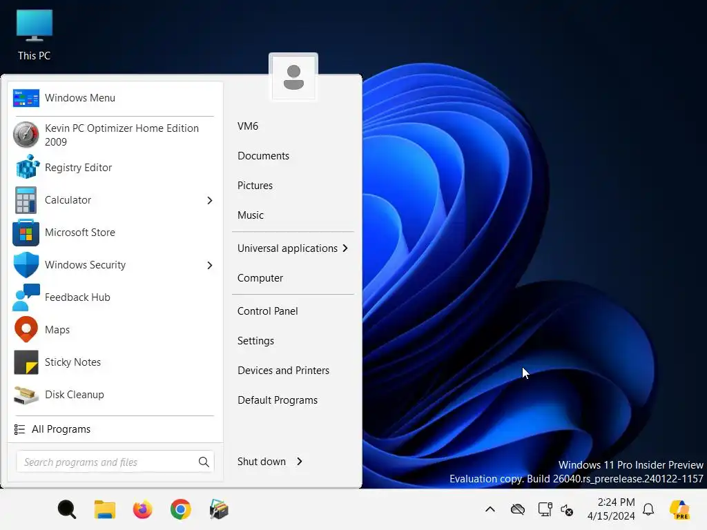The image size is (707, 530).
Task: Select This PC desktop icon
Action: [35, 35]
